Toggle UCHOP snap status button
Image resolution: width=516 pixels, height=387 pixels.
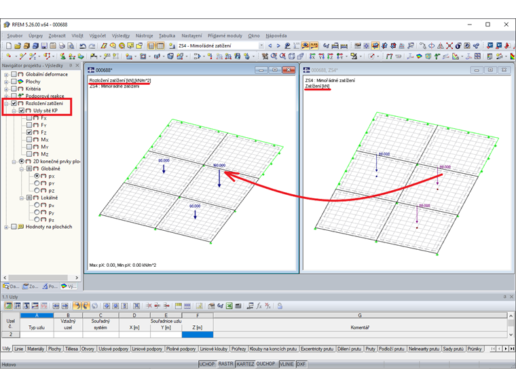click(207, 364)
